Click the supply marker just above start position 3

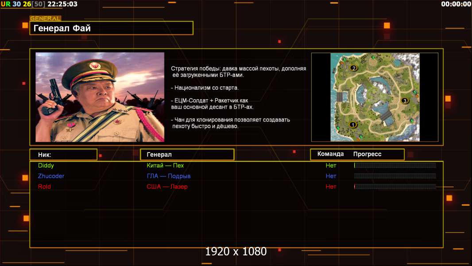pos(415,92)
